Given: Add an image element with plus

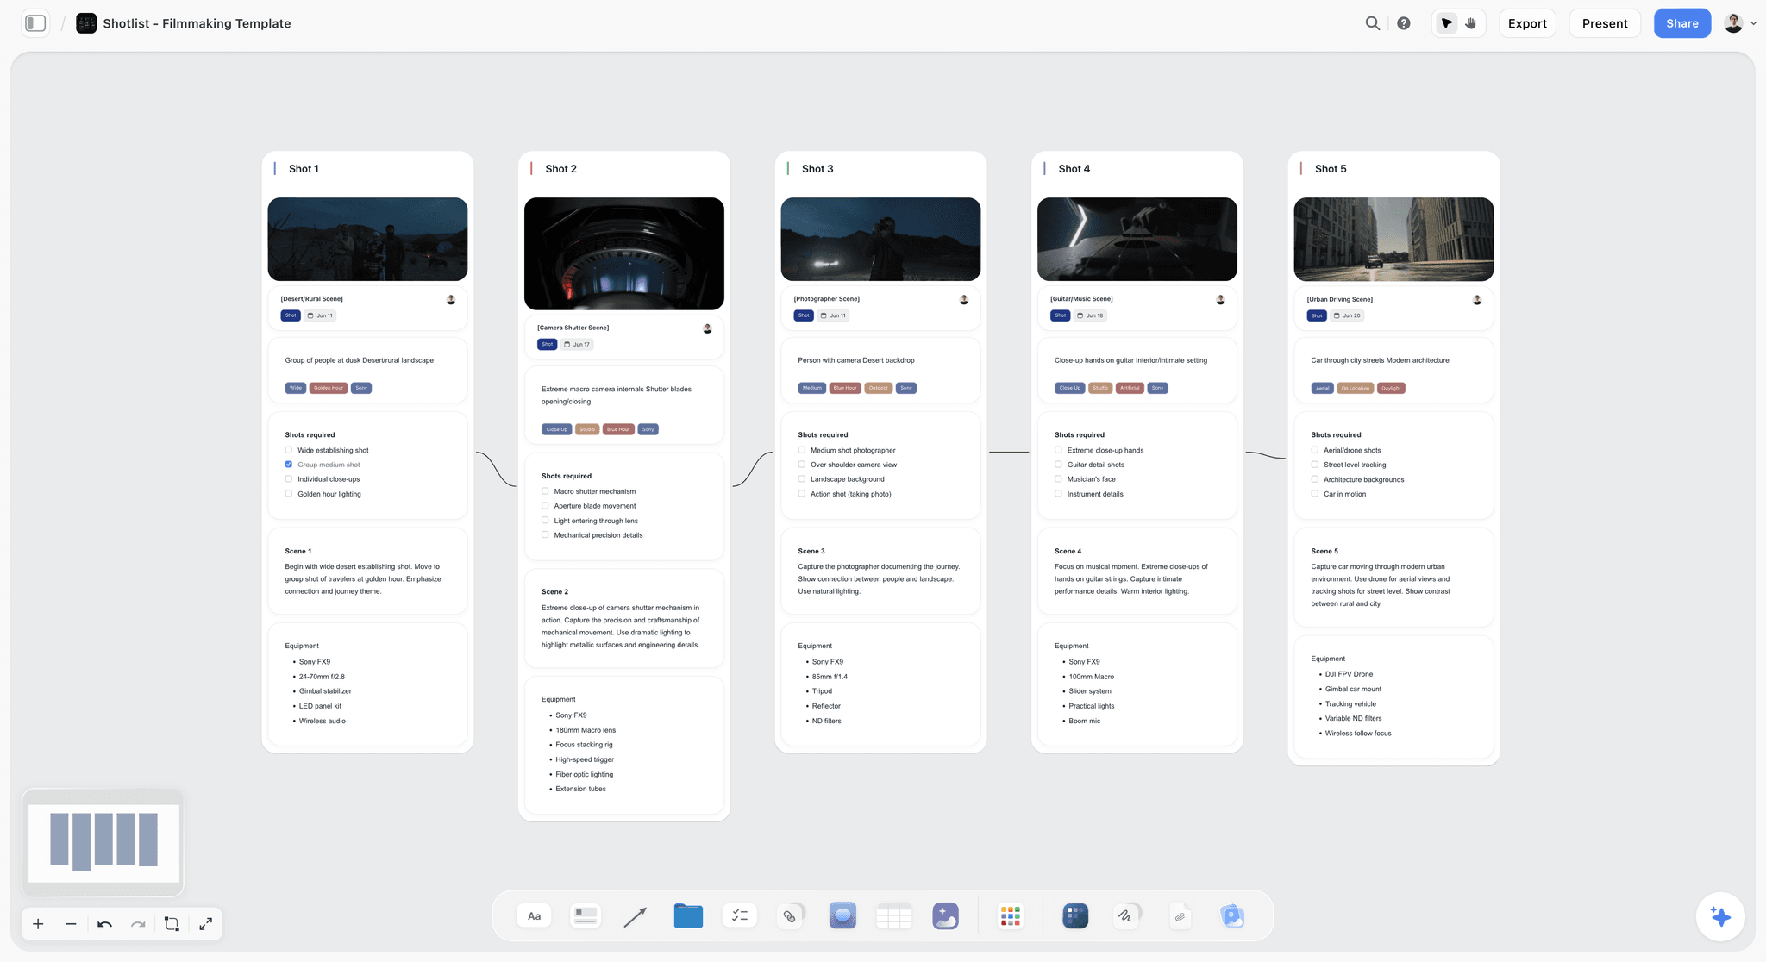Looking at the screenshot, I should (945, 915).
